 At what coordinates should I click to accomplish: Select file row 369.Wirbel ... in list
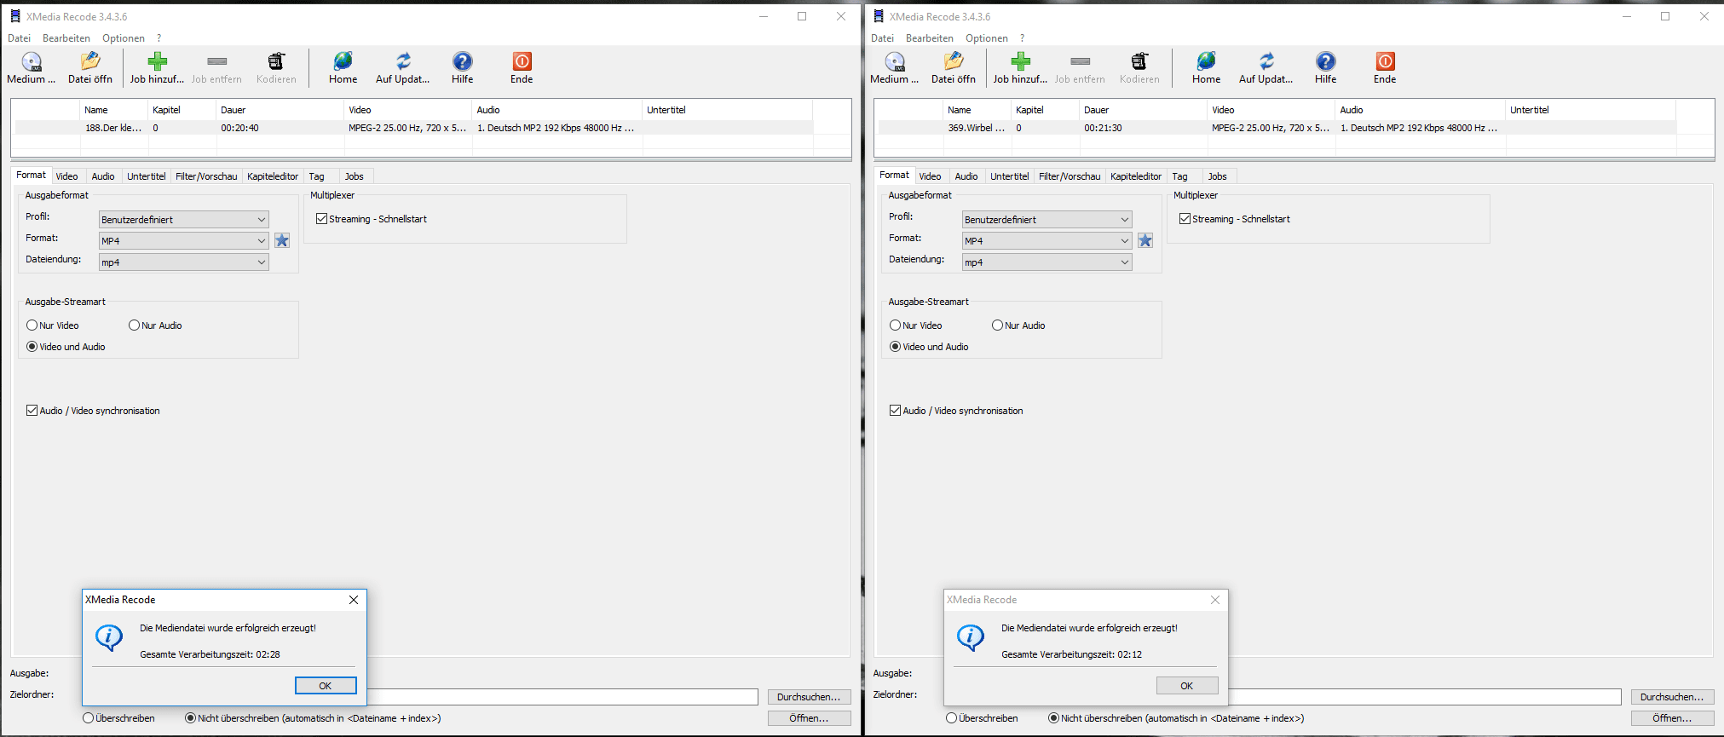tap(1277, 128)
